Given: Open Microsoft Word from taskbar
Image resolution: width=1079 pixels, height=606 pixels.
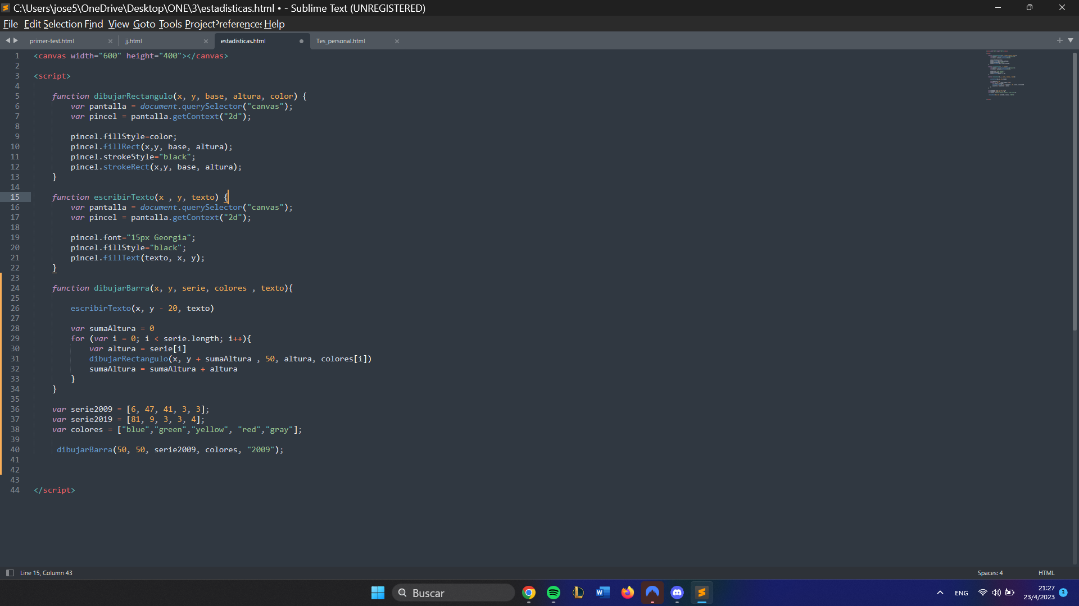Looking at the screenshot, I should click(602, 593).
